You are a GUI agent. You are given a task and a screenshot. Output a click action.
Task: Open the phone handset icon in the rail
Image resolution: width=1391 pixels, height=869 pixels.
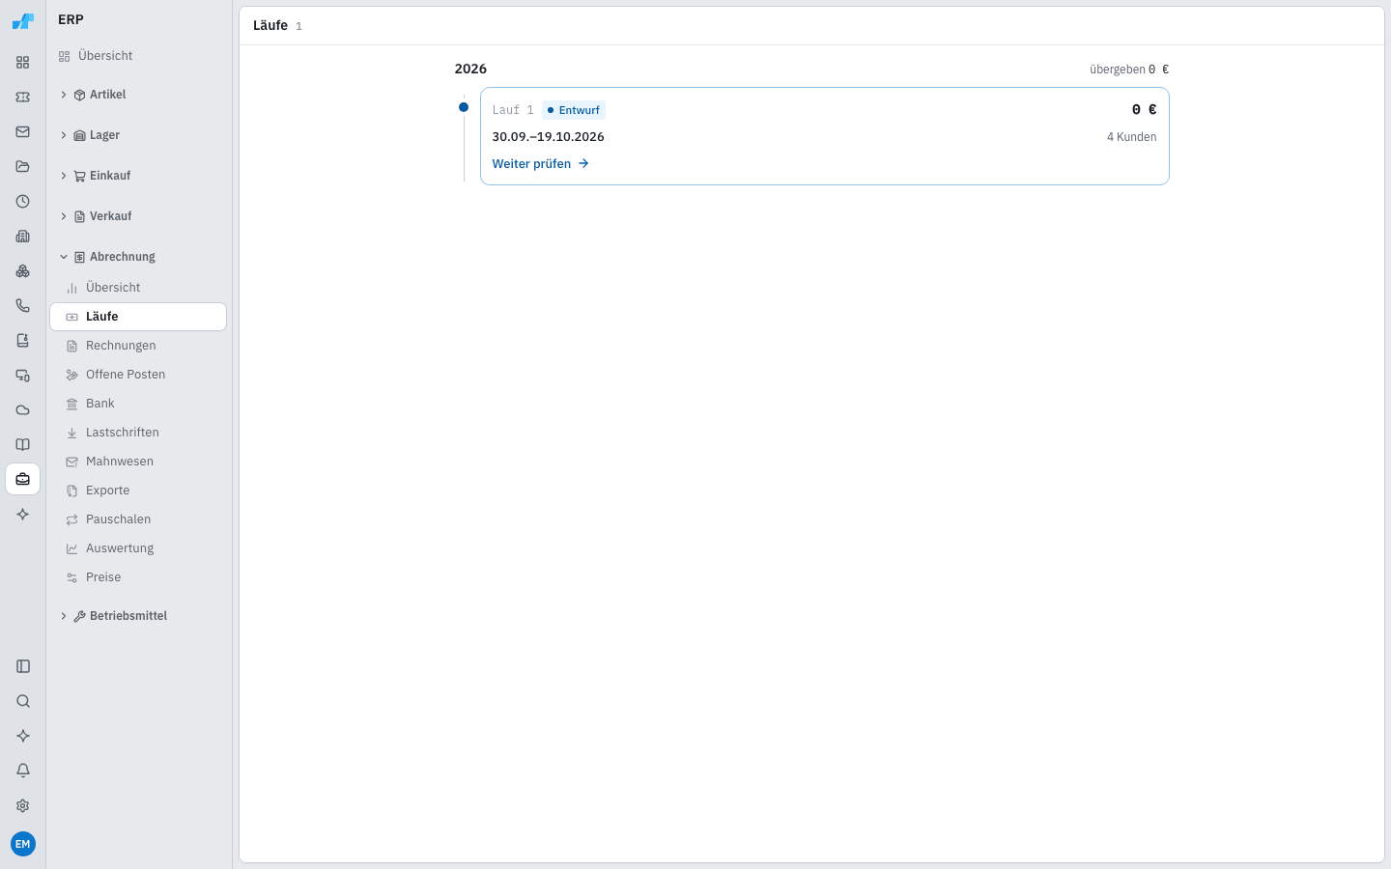23,306
